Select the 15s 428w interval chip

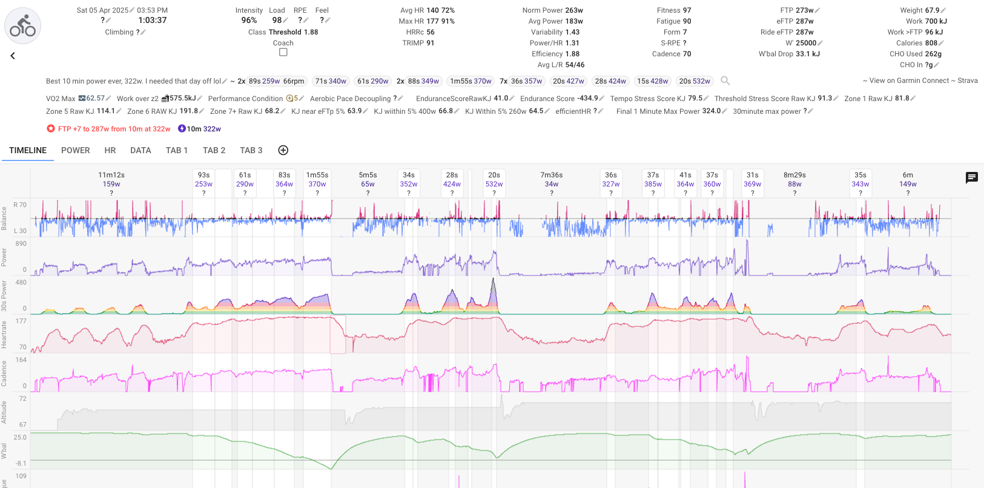[653, 81]
